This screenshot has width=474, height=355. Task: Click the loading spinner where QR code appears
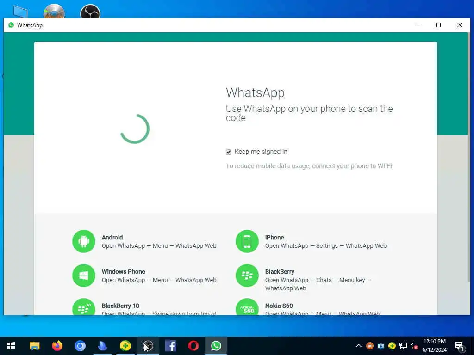pyautogui.click(x=135, y=129)
